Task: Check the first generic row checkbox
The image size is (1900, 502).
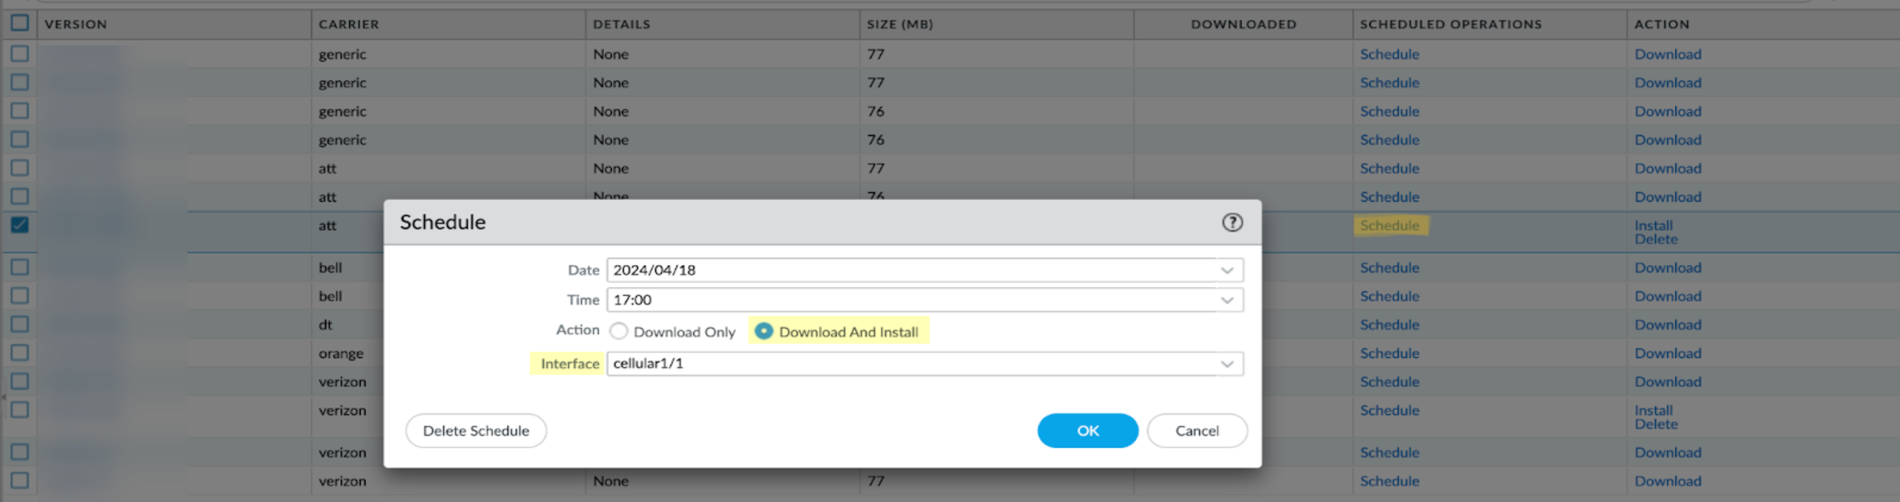Action: tap(20, 54)
